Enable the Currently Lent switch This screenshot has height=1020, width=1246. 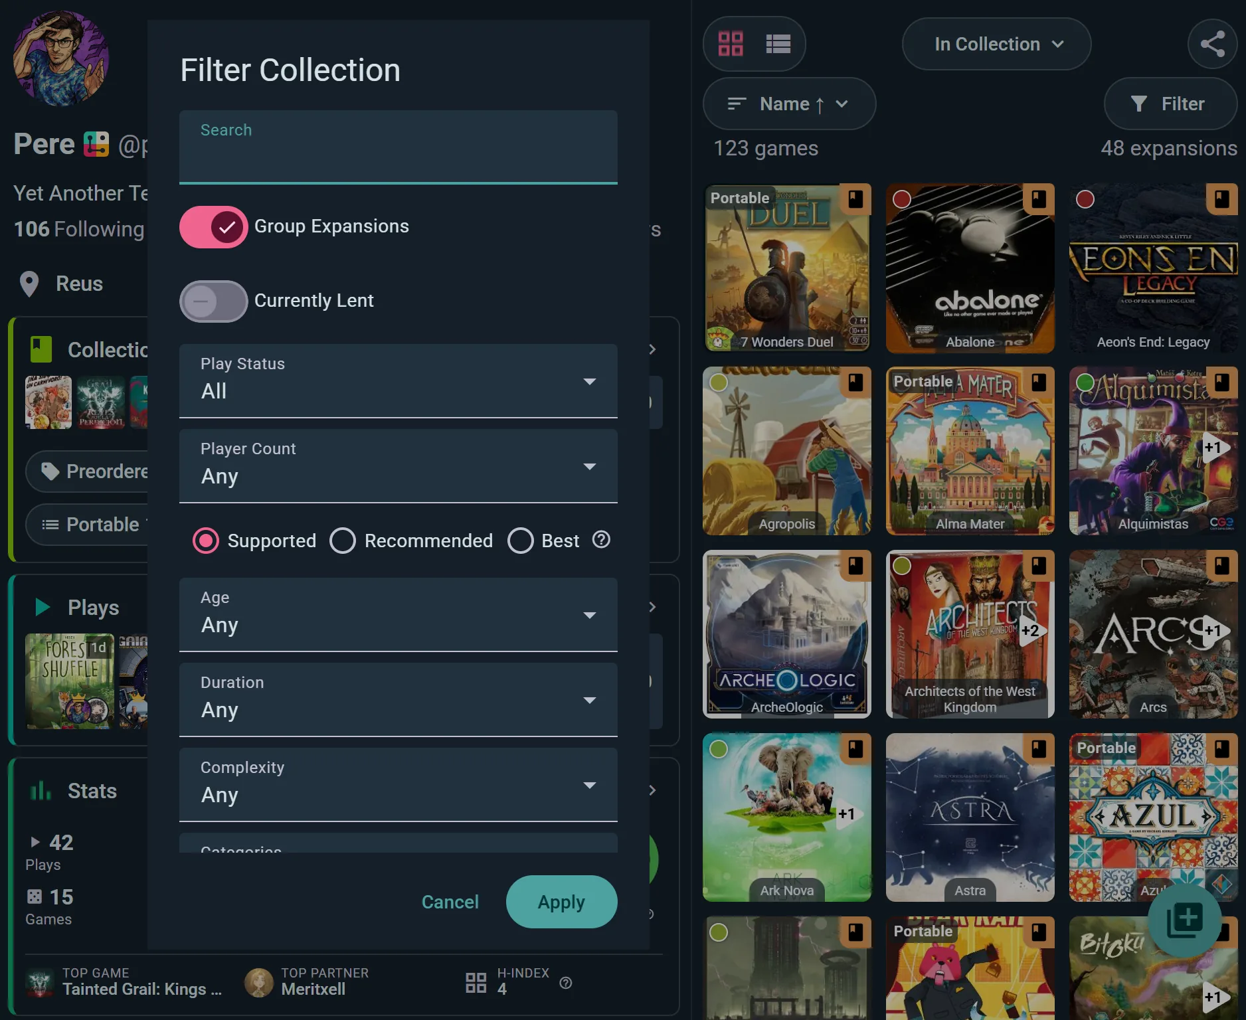[213, 301]
